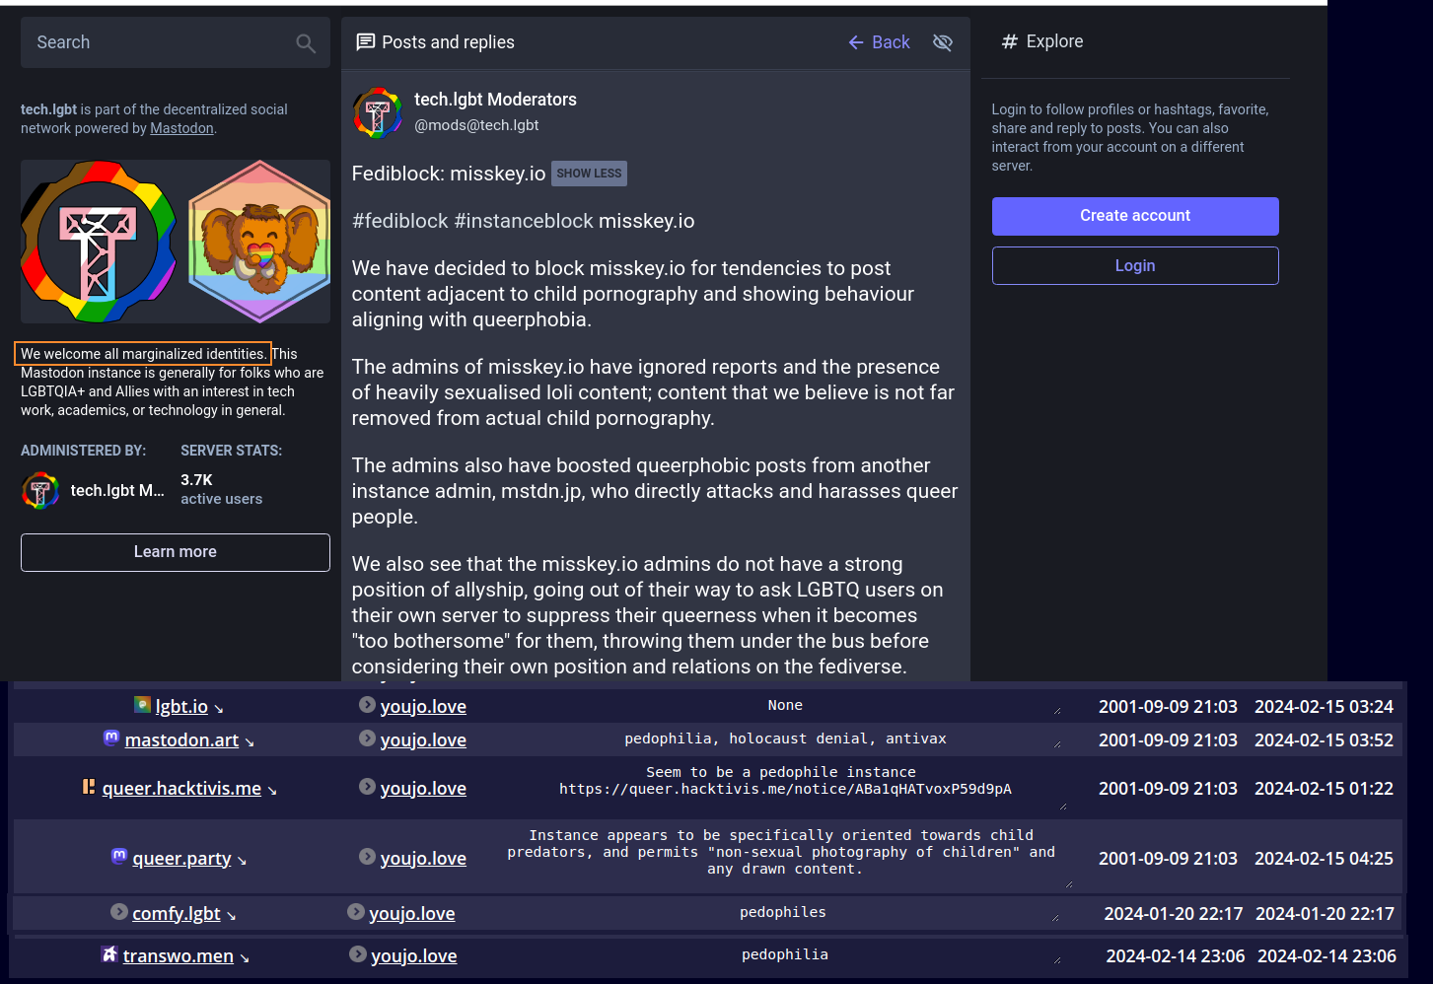Click the '@mods@tech.lgbt' handle
Viewport: 1433px width, 984px height.
tap(476, 125)
